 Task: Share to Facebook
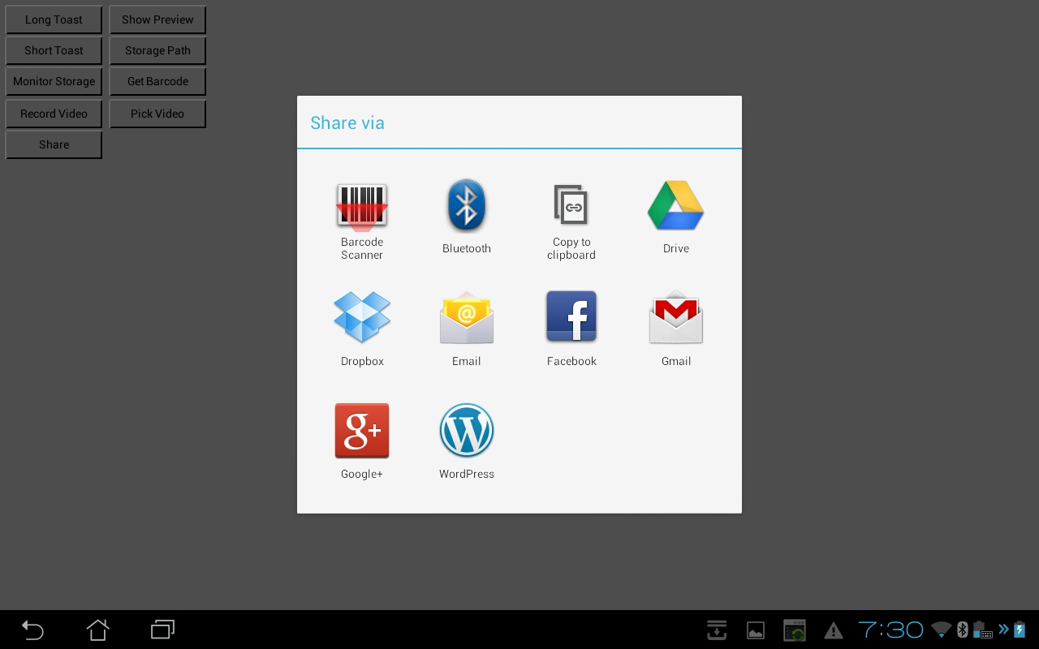[x=571, y=329]
